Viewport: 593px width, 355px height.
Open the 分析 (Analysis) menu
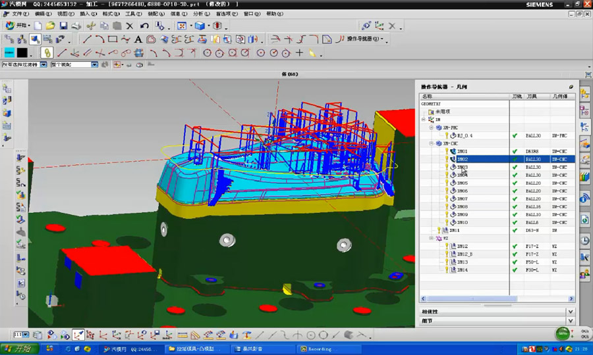(201, 13)
